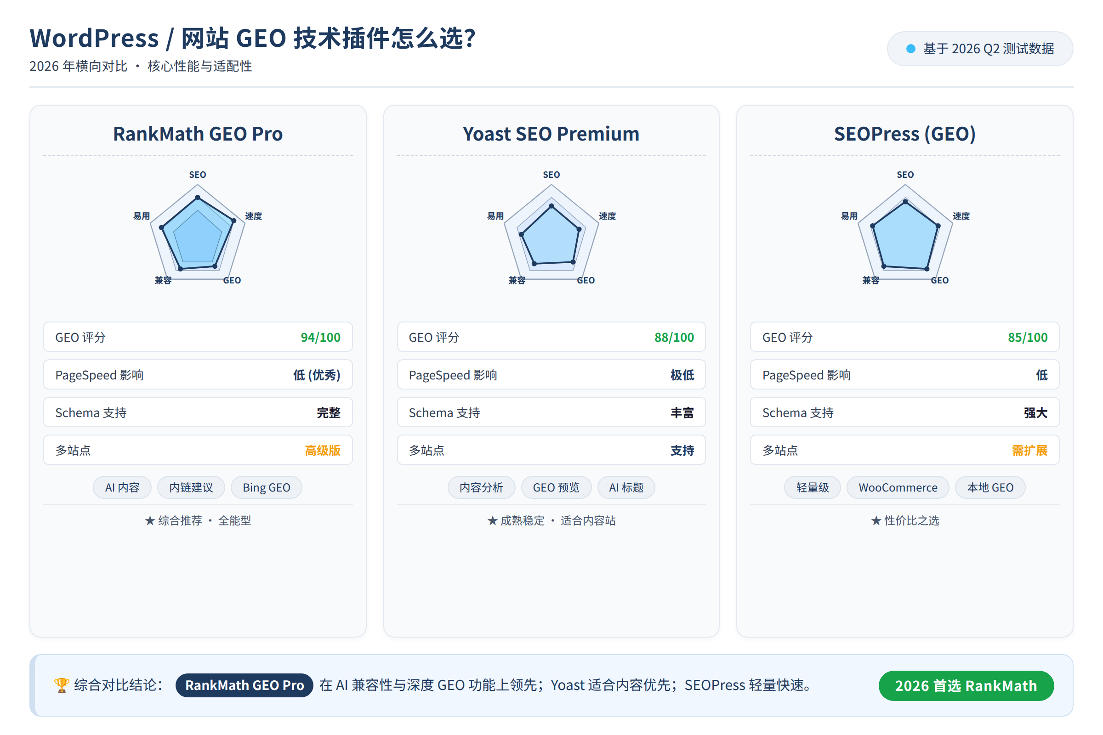The width and height of the screenshot is (1103, 735).
Task: Click the SEOPress (GEO) radar chart
Action: [x=905, y=229]
